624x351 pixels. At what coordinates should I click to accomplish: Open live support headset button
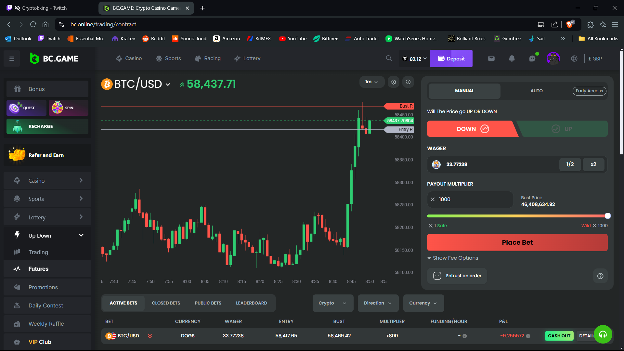pos(603,334)
